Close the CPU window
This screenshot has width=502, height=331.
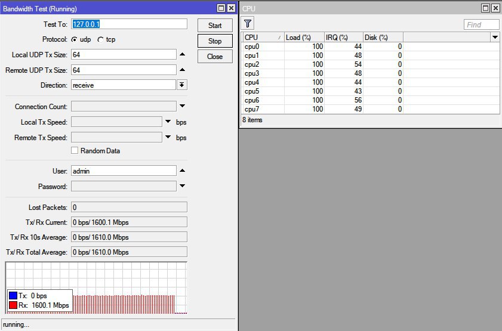tap(495, 8)
